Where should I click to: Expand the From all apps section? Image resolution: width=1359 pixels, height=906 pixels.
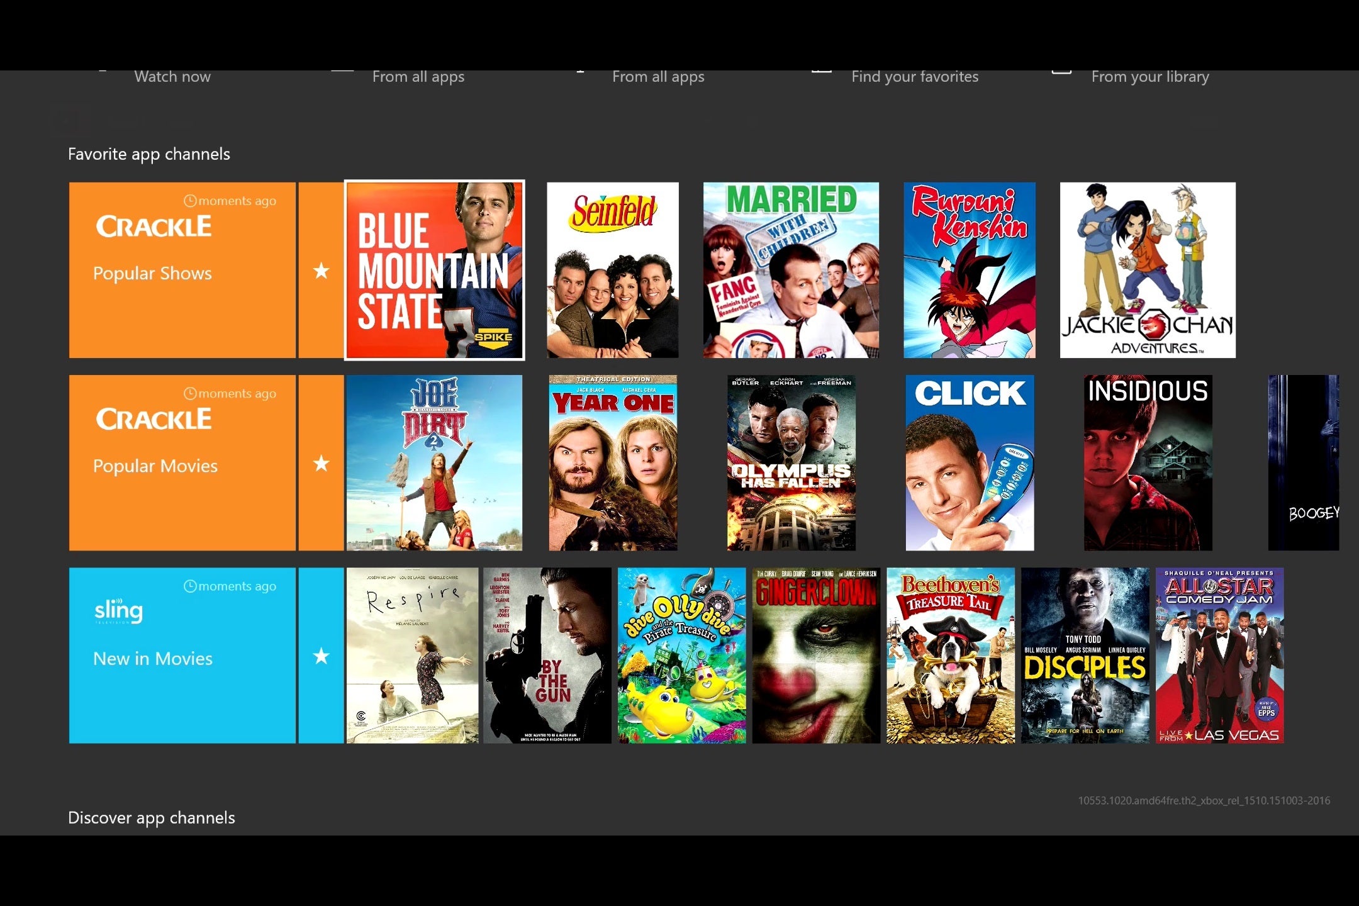point(418,76)
